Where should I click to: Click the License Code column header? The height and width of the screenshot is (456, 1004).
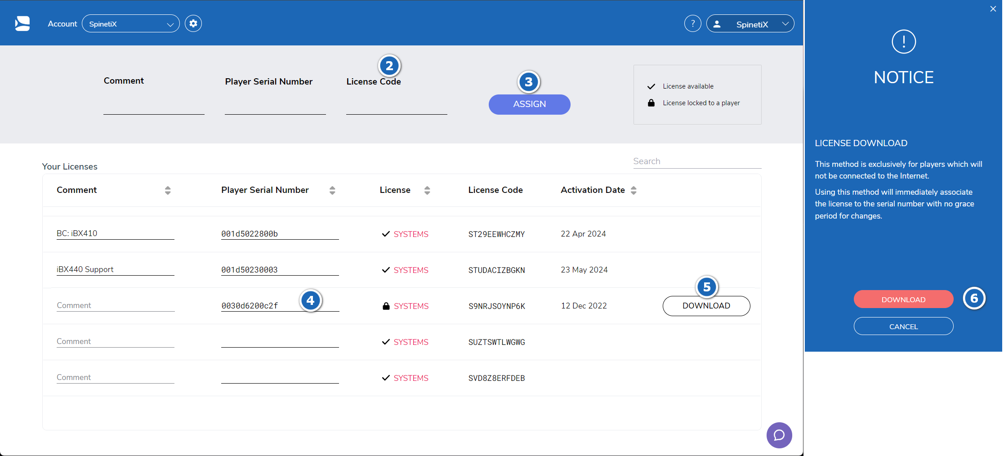point(495,190)
